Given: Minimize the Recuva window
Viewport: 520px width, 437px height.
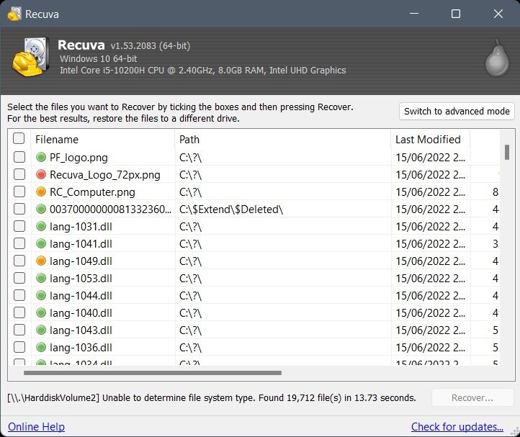Looking at the screenshot, I should pos(414,14).
